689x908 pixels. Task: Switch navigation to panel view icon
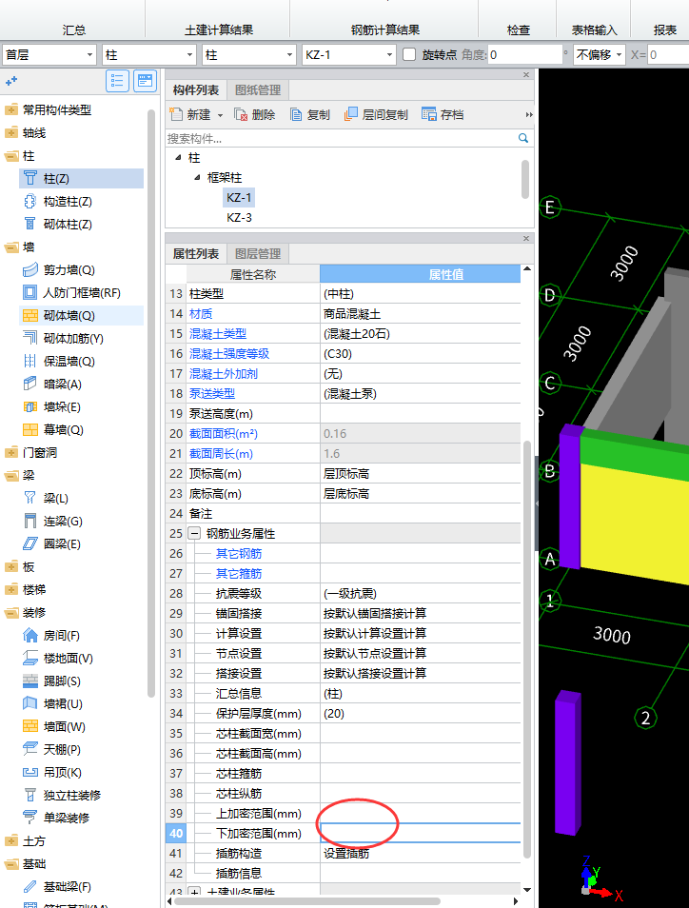[145, 81]
